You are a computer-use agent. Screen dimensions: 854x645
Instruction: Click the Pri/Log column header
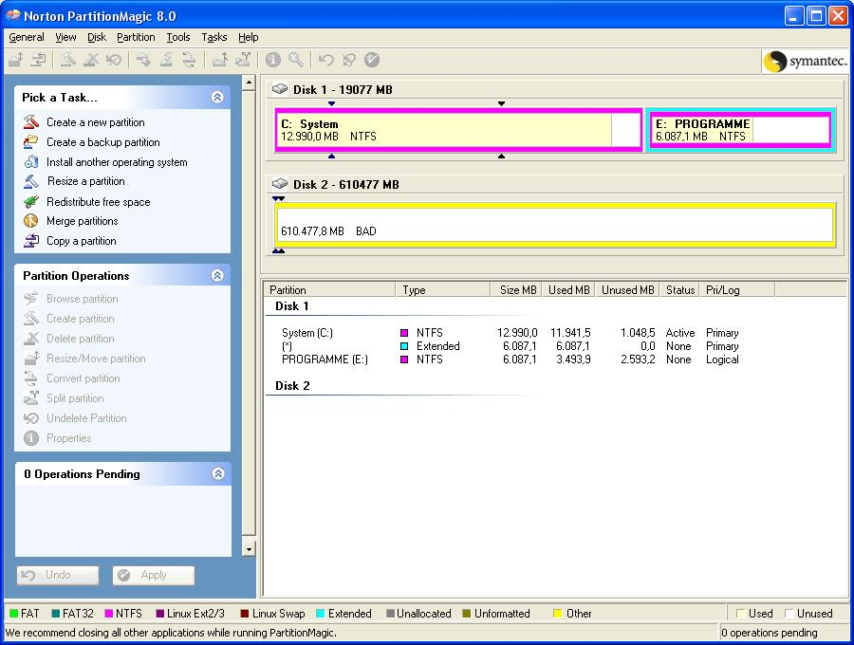pos(737,289)
